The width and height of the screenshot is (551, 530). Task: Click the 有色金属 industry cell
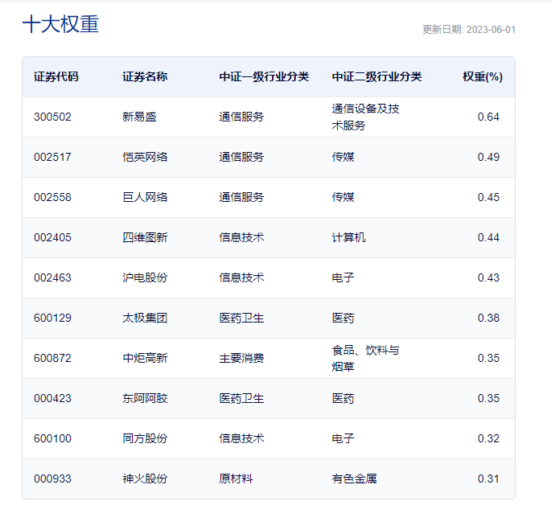(354, 479)
